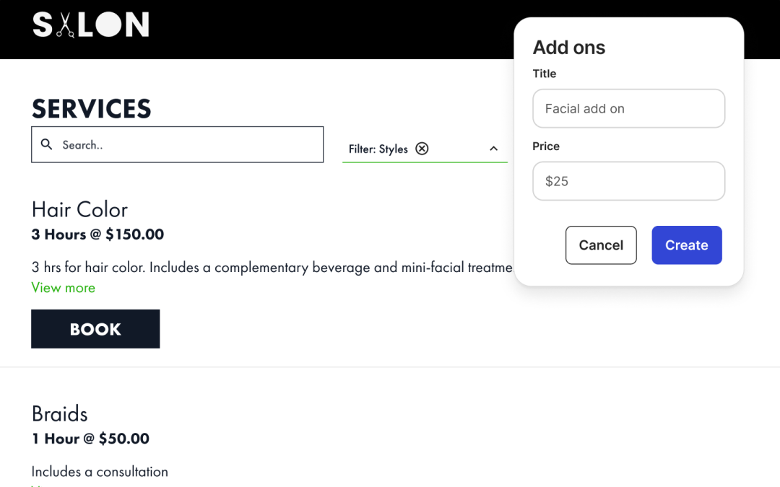This screenshot has width=780, height=487.
Task: Collapse the filter dropdown using the chevron arrow
Action: tap(493, 149)
